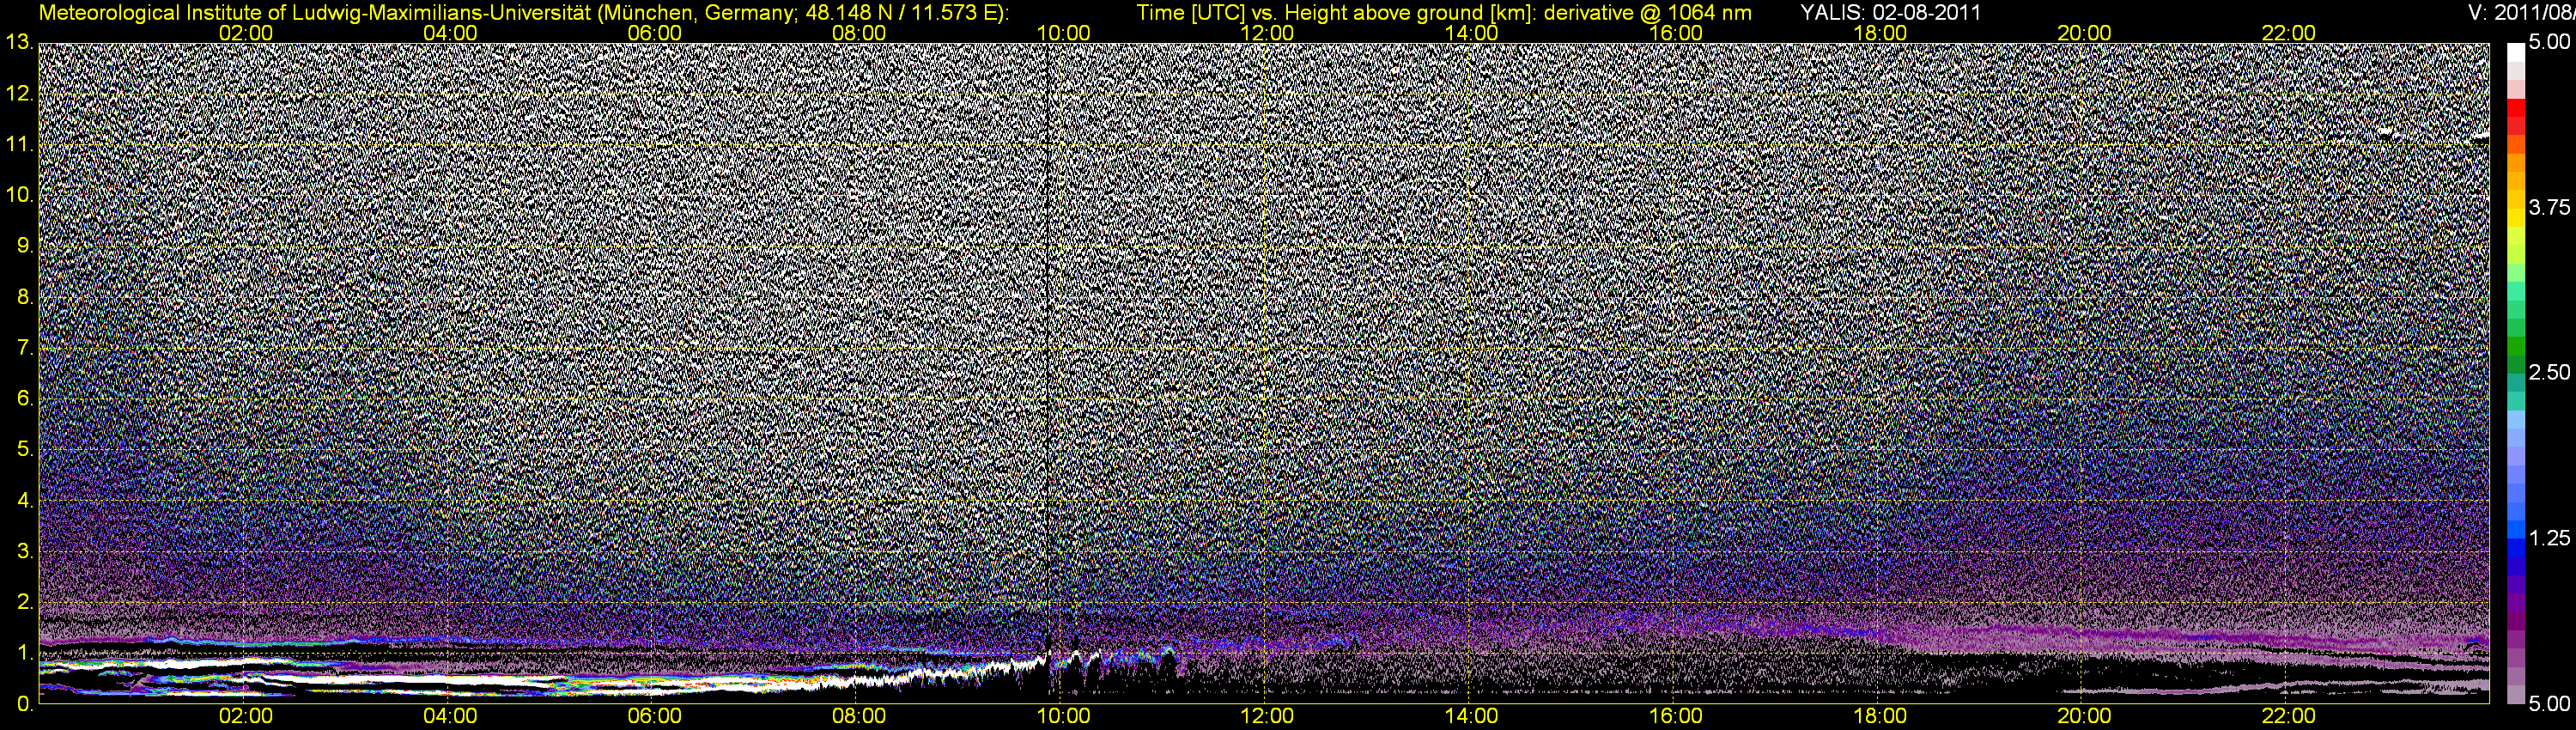
Task: Click the 1.25 value on the color scale
Action: click(x=2549, y=538)
